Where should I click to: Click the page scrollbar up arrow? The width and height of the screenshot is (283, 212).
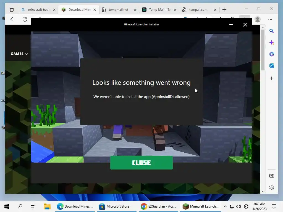[x=263, y=27]
